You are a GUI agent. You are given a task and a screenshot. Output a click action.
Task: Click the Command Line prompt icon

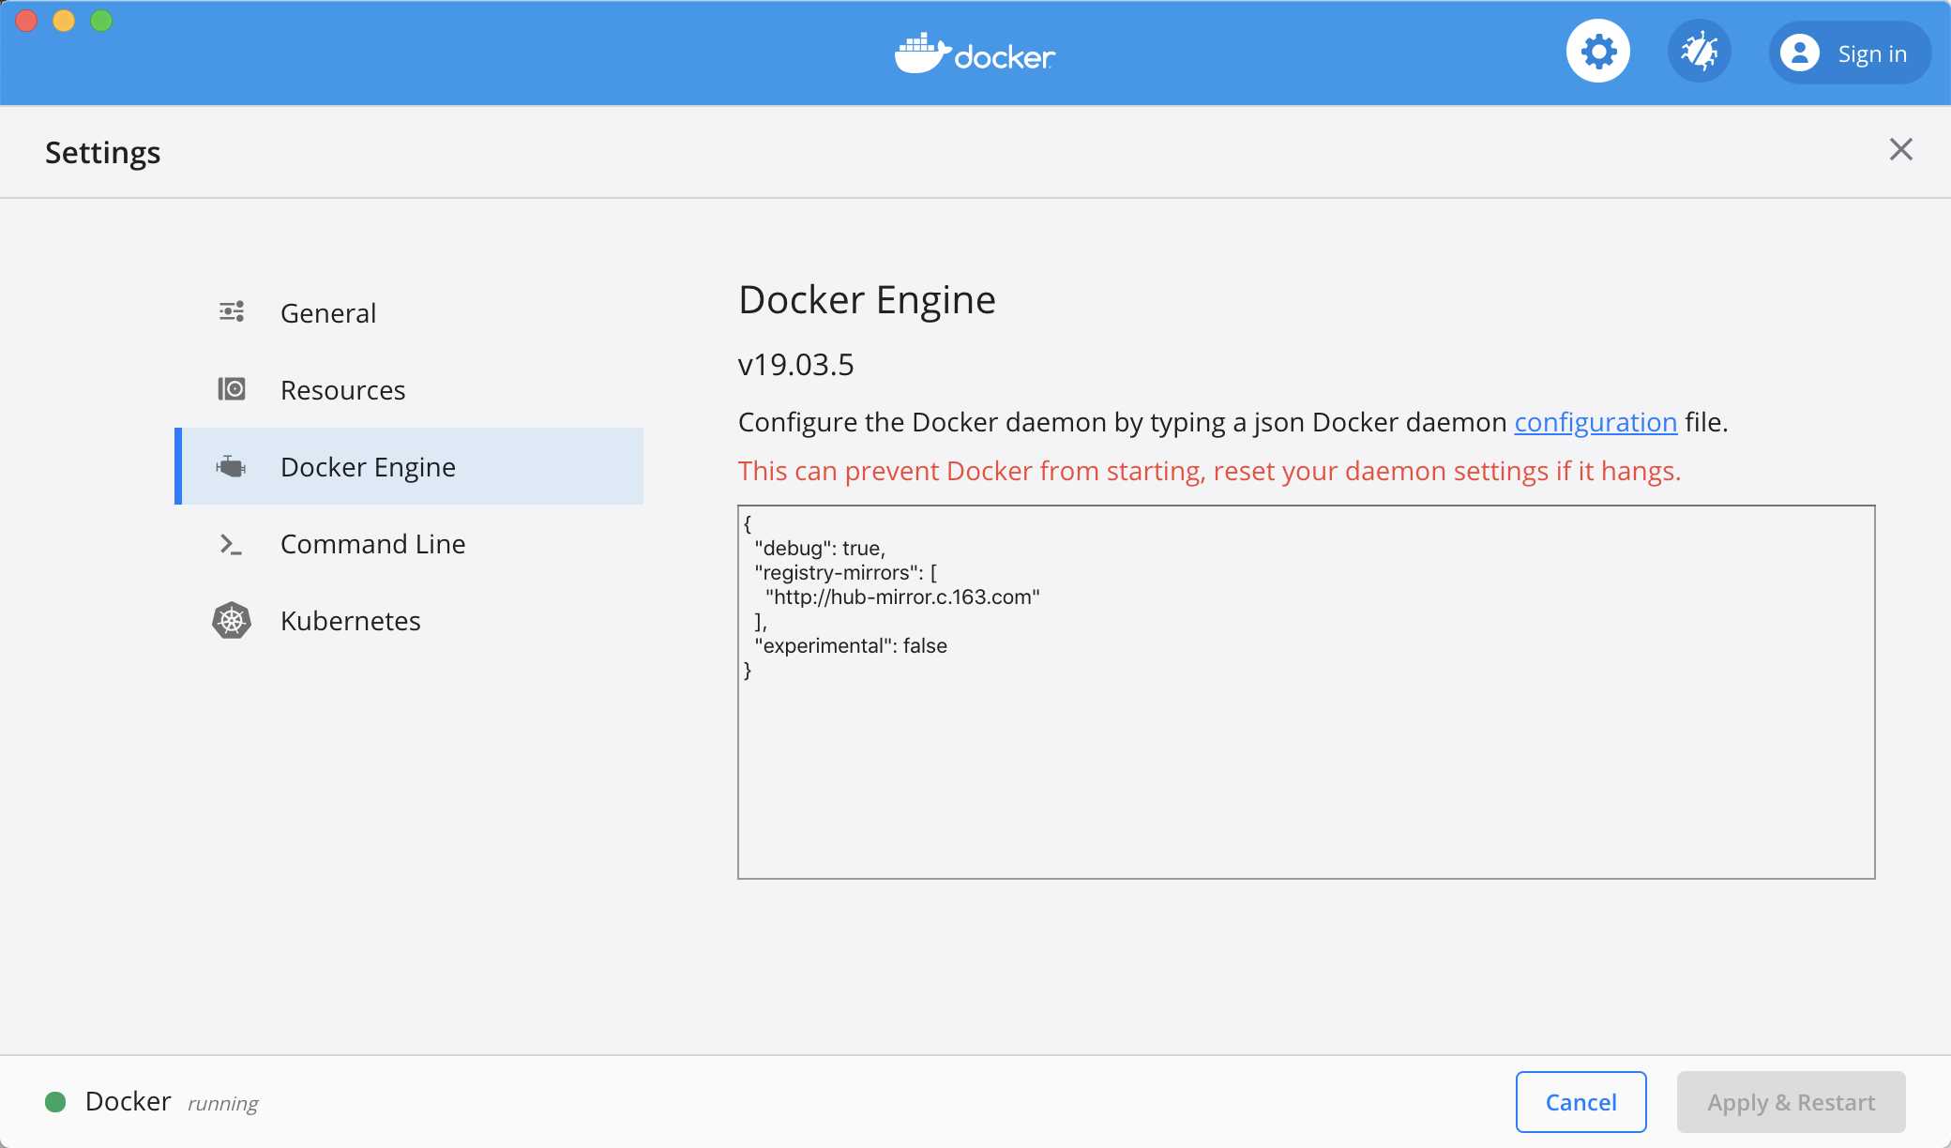[x=231, y=544]
